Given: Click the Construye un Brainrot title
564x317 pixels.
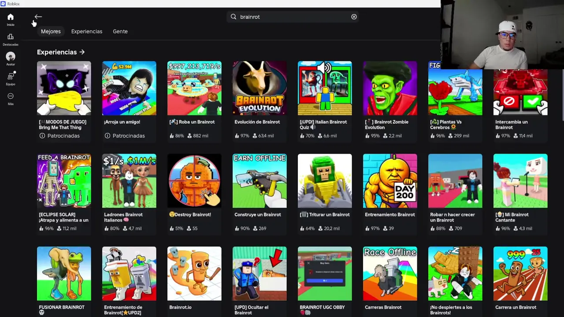Looking at the screenshot, I should (258, 214).
